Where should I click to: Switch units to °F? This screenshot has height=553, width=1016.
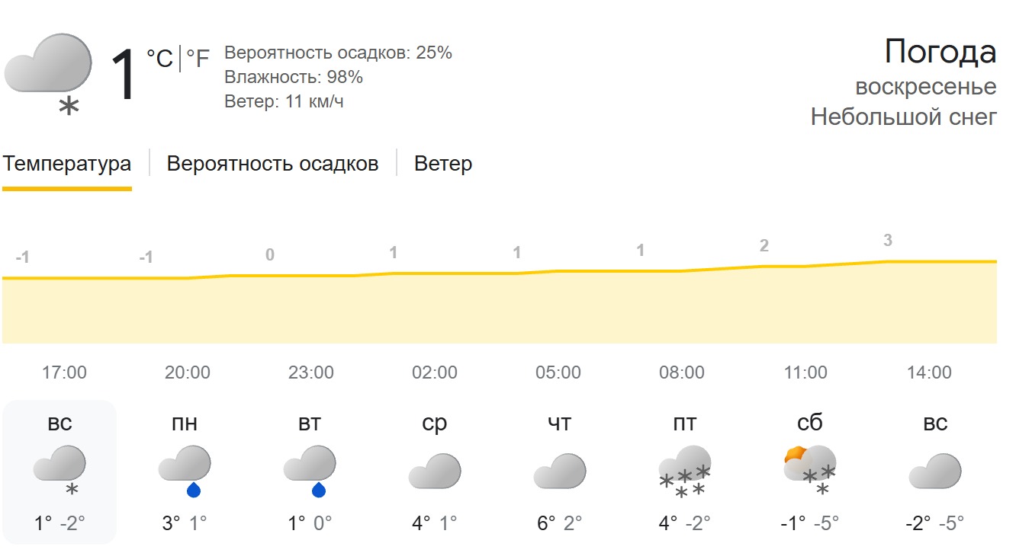point(198,59)
